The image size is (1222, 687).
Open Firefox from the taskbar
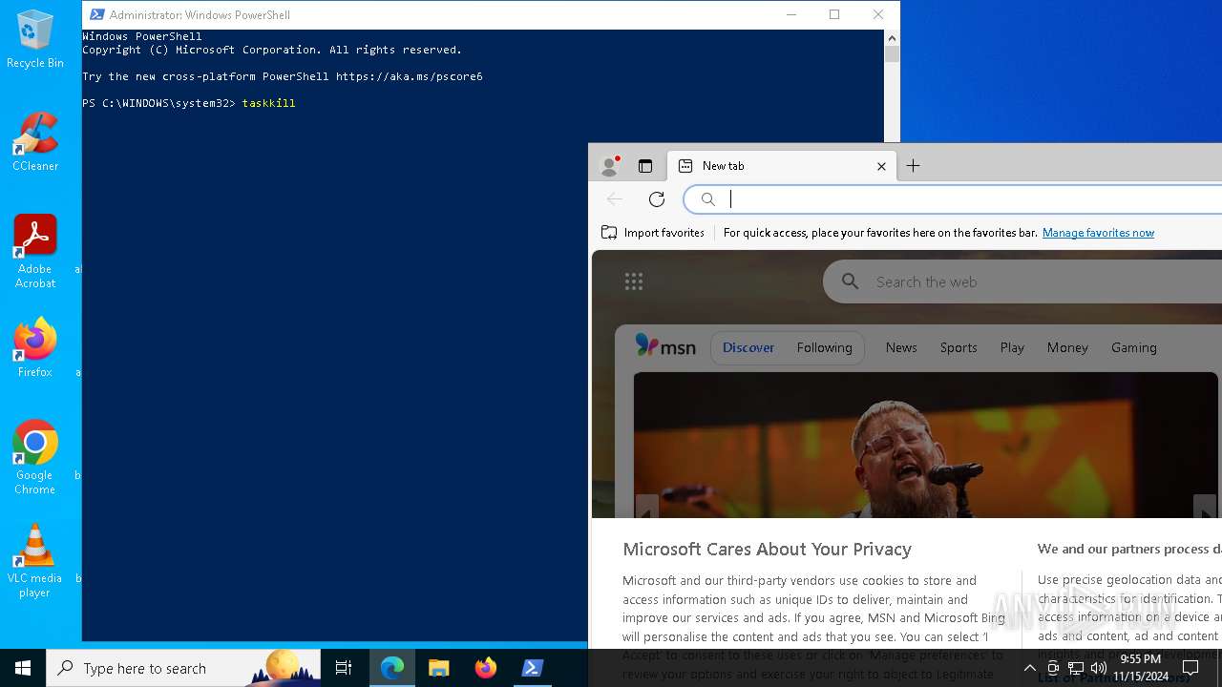[x=486, y=668]
